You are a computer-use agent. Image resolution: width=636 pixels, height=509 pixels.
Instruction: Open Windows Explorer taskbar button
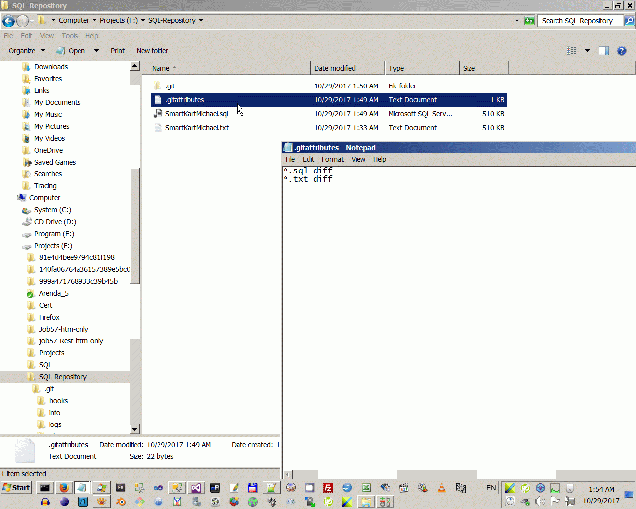[366, 502]
